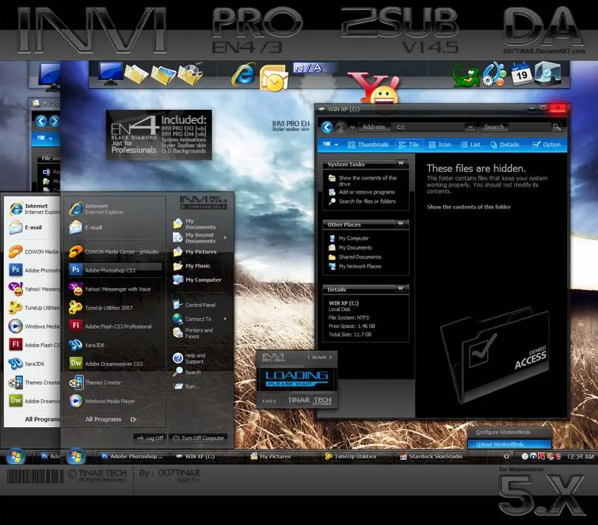The image size is (598, 525).
Task: Open My Network Places under Other Places
Action: [355, 266]
